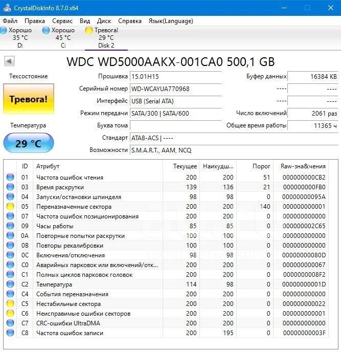Click the Raw-значения column header

click(301, 166)
